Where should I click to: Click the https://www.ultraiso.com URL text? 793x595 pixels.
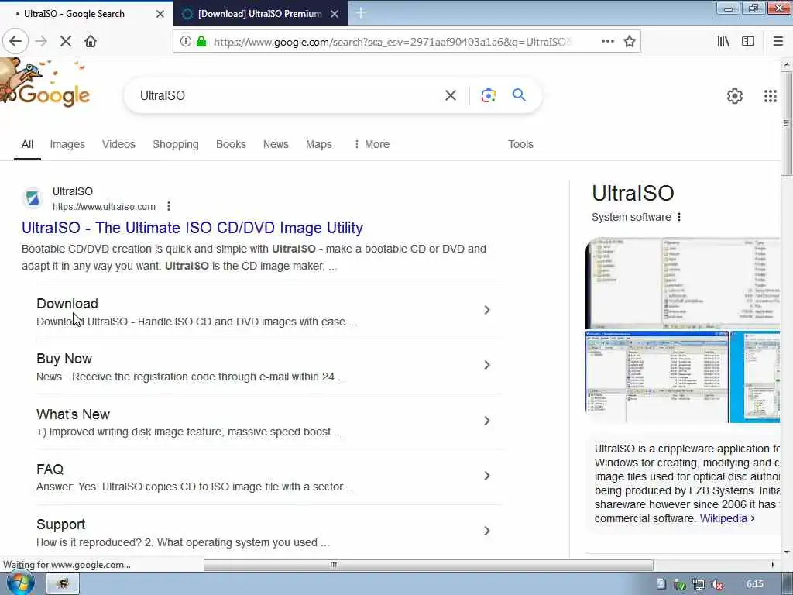click(105, 206)
